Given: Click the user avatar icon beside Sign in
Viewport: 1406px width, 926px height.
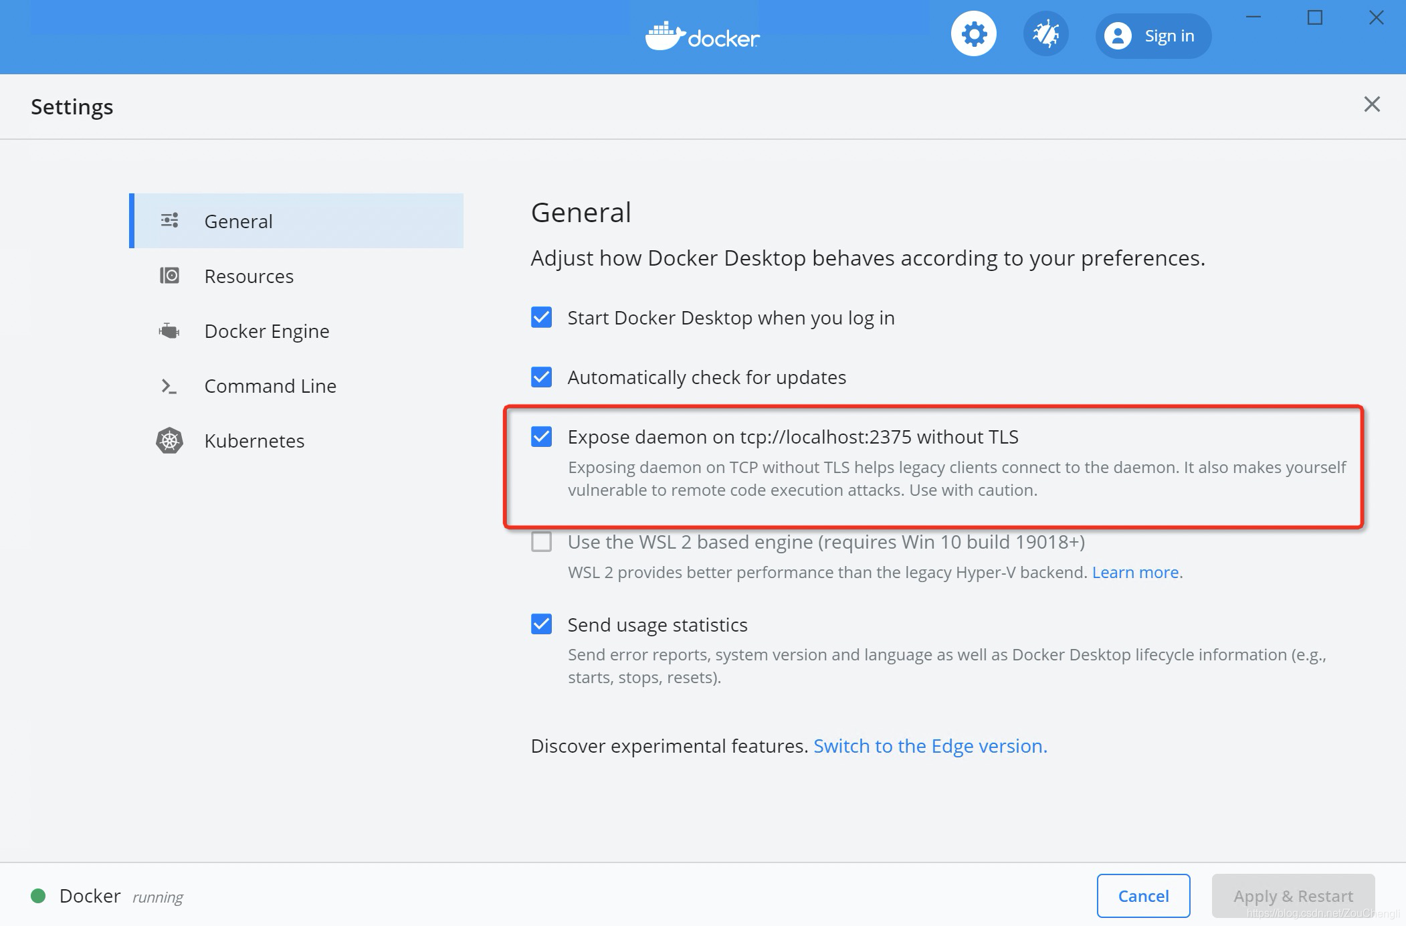Looking at the screenshot, I should (1118, 36).
